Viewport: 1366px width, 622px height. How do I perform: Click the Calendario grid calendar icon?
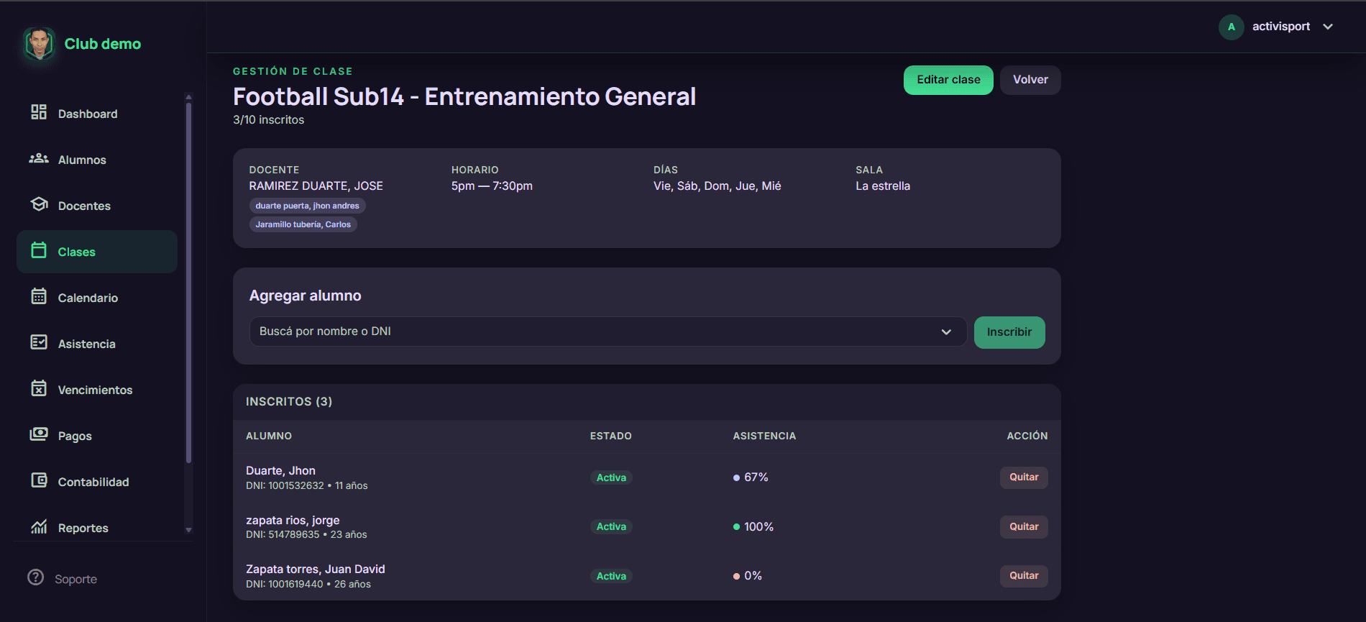(x=39, y=296)
